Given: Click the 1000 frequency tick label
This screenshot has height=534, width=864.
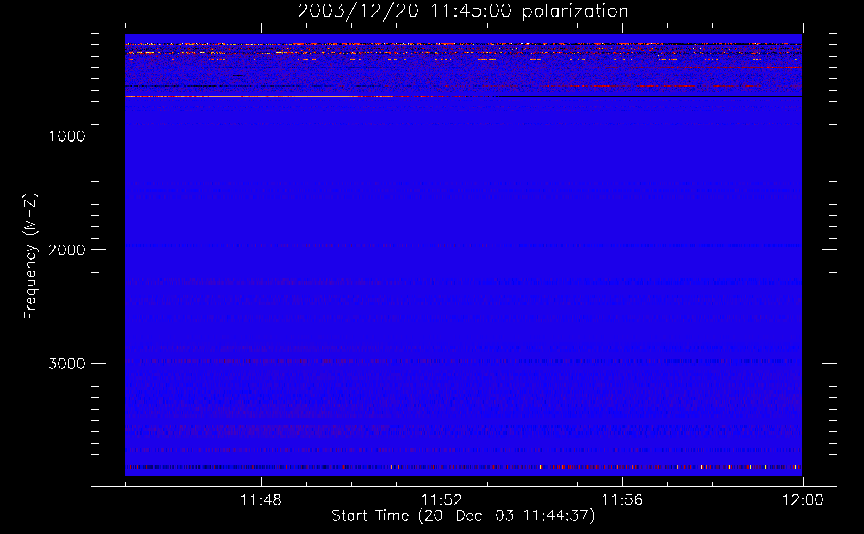Looking at the screenshot, I should point(67,136).
